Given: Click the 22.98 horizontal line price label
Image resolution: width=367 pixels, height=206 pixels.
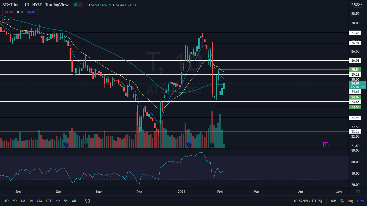Looking at the screenshot, I should click(x=355, y=118).
